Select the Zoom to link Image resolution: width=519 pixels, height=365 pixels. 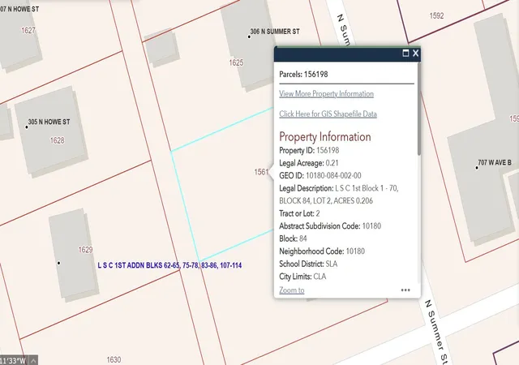point(292,290)
